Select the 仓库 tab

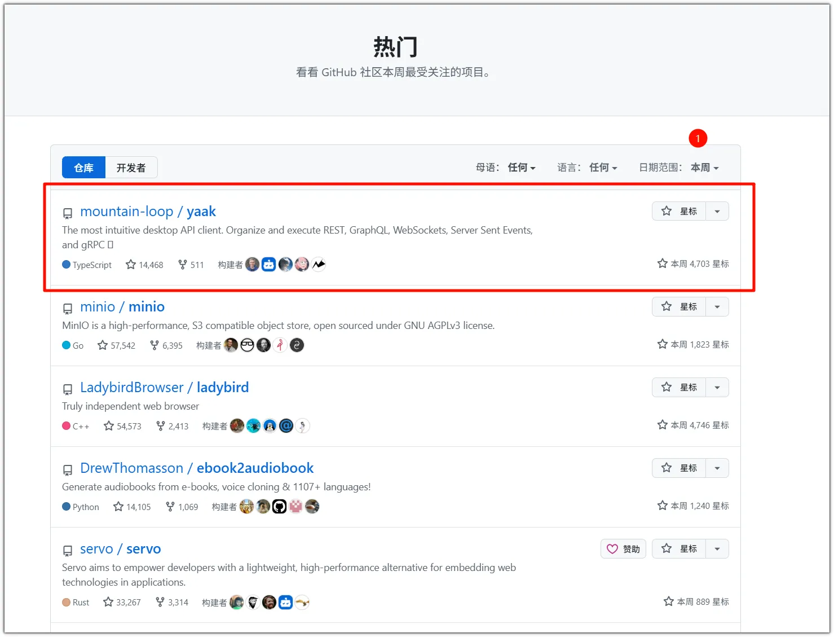pos(83,167)
